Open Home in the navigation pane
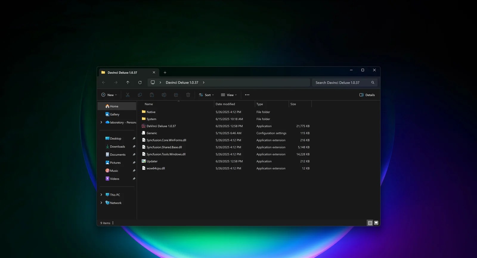The width and height of the screenshot is (477, 258). click(117, 106)
